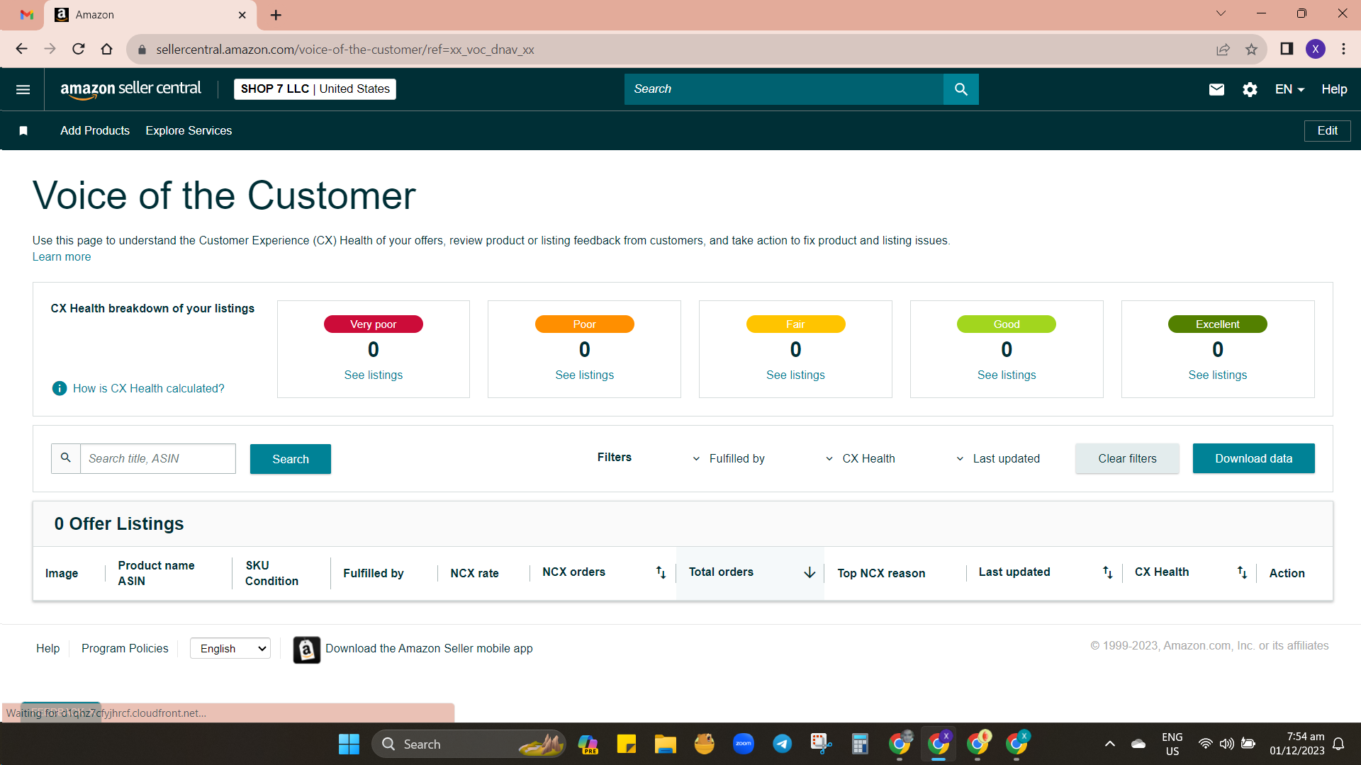Expand the CX Health filter
The image size is (1361, 765).
coord(860,458)
